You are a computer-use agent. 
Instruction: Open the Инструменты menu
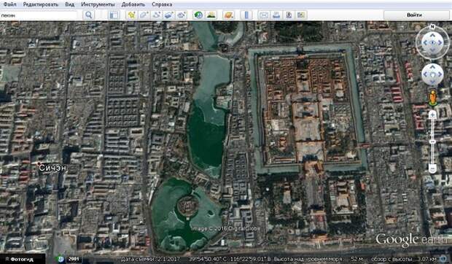[98, 4]
